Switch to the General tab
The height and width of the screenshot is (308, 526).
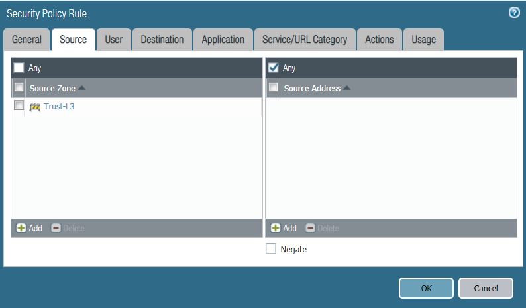27,40
